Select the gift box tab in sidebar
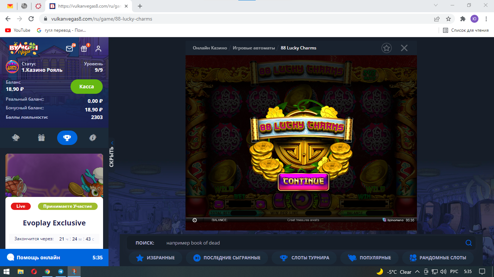This screenshot has width=494, height=277. tap(42, 137)
